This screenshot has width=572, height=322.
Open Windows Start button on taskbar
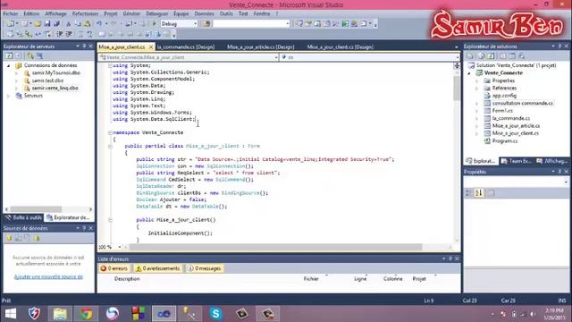(11, 314)
